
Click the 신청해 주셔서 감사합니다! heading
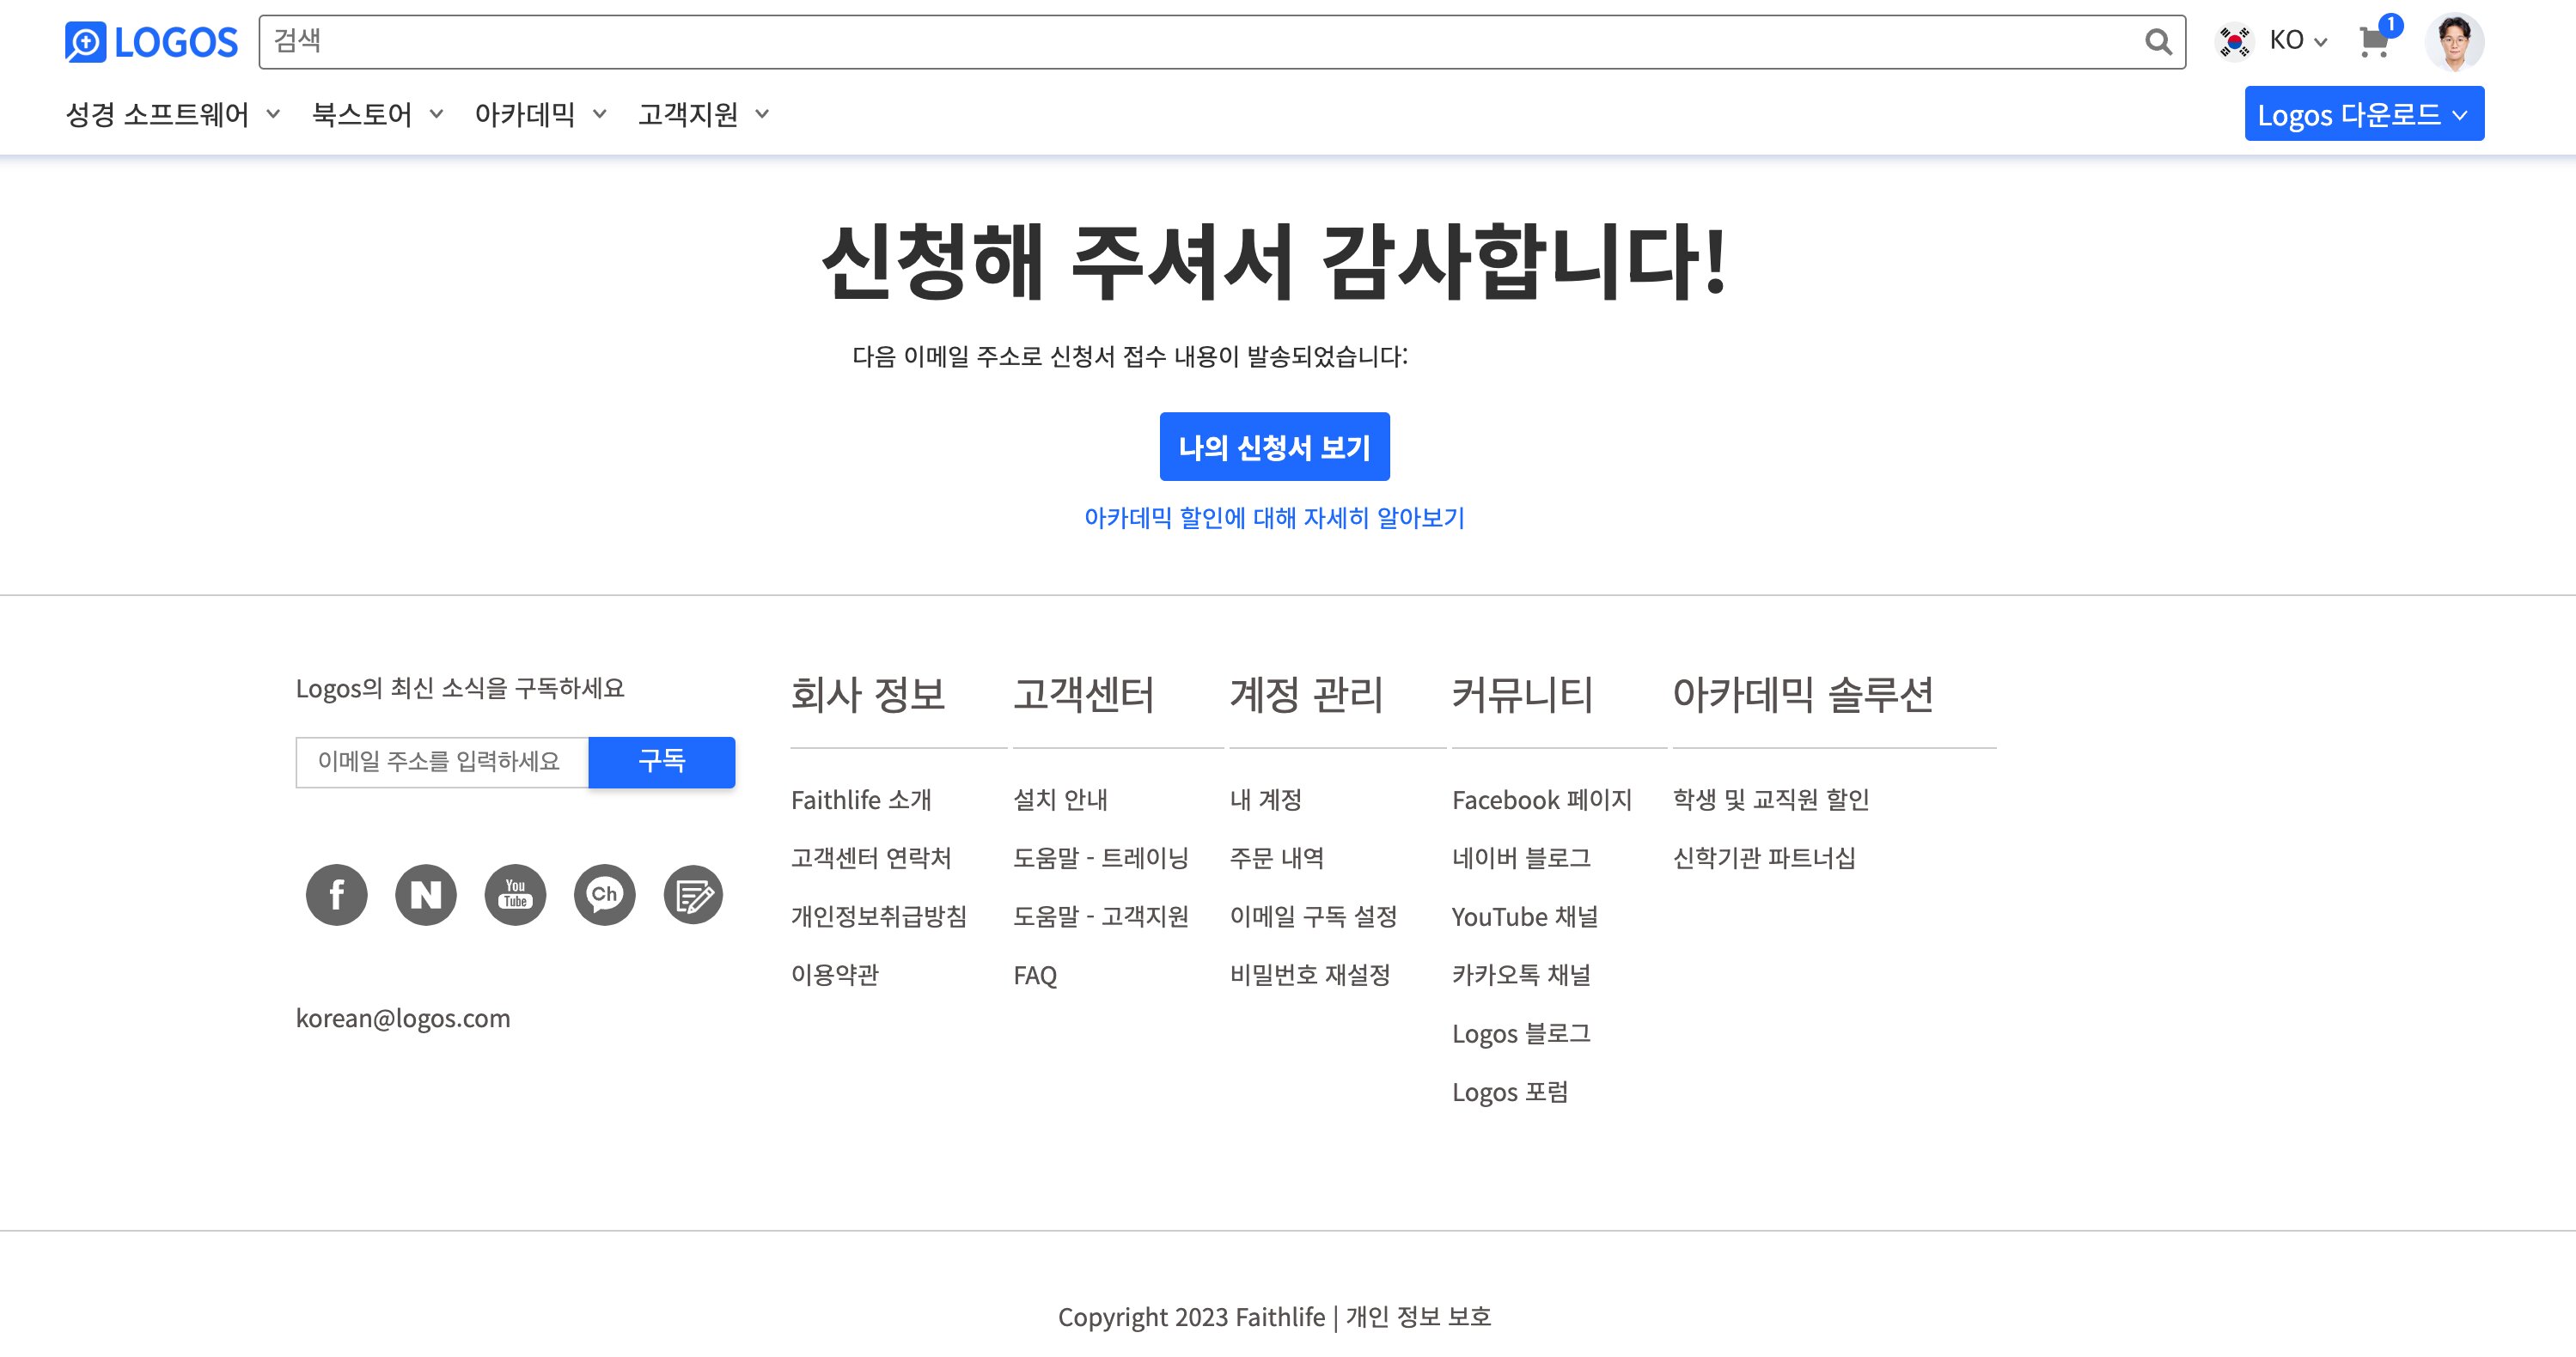[1274, 262]
